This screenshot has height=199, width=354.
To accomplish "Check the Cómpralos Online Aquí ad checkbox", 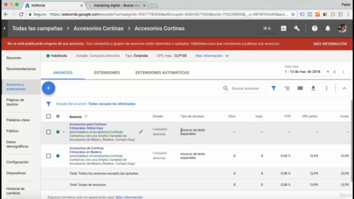I will (x=49, y=132).
